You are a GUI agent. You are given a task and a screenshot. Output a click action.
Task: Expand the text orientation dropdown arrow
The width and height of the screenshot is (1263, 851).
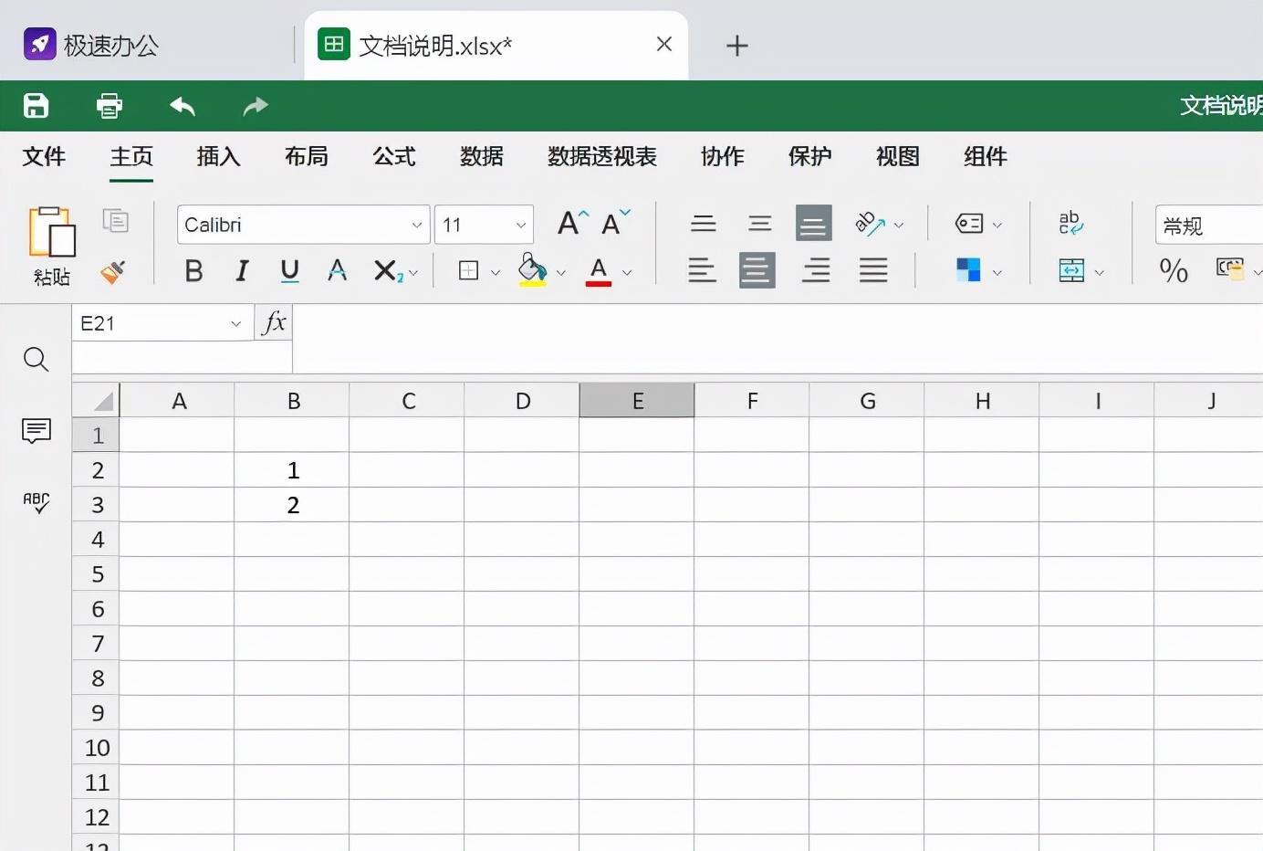pos(899,225)
